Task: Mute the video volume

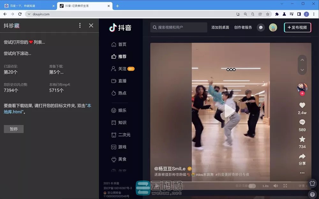Action: (276, 185)
